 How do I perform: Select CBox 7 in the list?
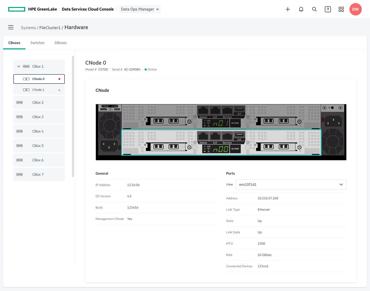[x=39, y=174]
